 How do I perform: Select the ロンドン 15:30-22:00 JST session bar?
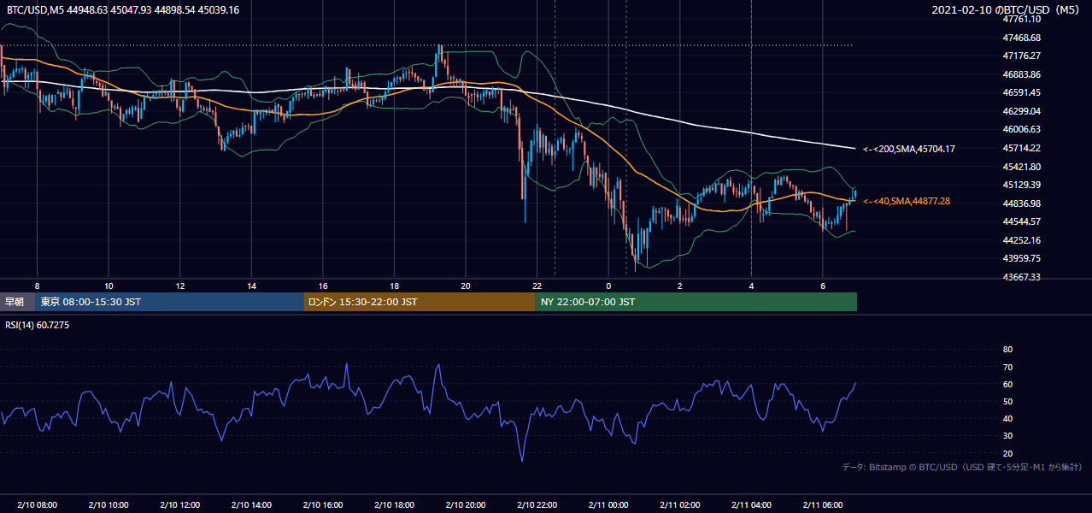[x=420, y=302]
